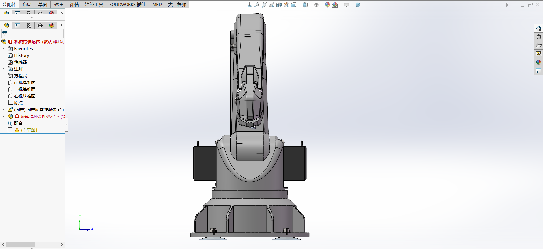543x249 pixels.
Task: Select the 上视基准面 plane
Action: pos(25,89)
